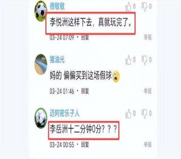Select the crying emoji in 猪油光's comment

point(116,76)
